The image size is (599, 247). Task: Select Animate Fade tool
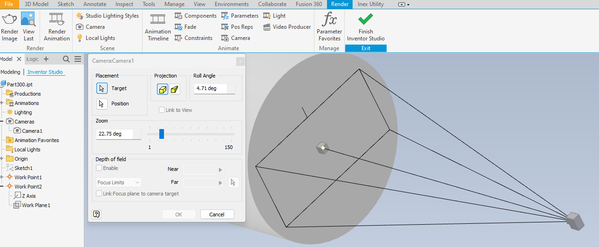185,27
